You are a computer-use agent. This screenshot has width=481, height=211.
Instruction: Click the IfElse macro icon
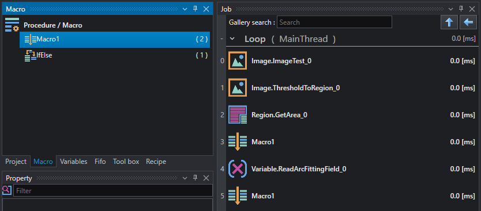(x=30, y=55)
